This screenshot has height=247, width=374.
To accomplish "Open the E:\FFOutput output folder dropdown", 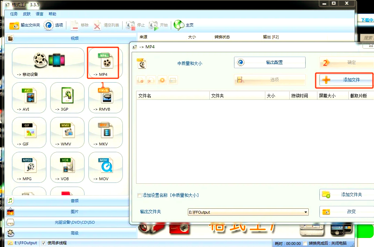I will [x=306, y=212].
